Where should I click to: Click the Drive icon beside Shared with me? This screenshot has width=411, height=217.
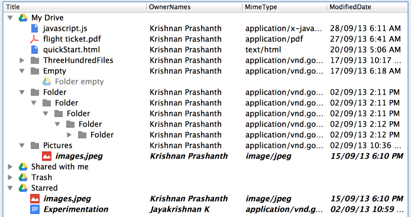tap(23, 167)
